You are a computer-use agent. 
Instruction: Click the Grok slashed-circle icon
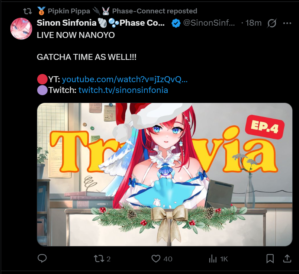(x=272, y=23)
